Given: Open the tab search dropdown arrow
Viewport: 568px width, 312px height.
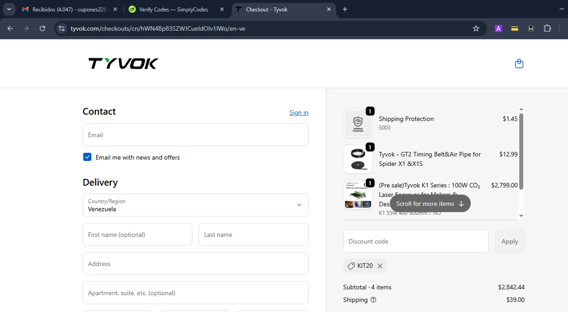Looking at the screenshot, I should tap(9, 9).
